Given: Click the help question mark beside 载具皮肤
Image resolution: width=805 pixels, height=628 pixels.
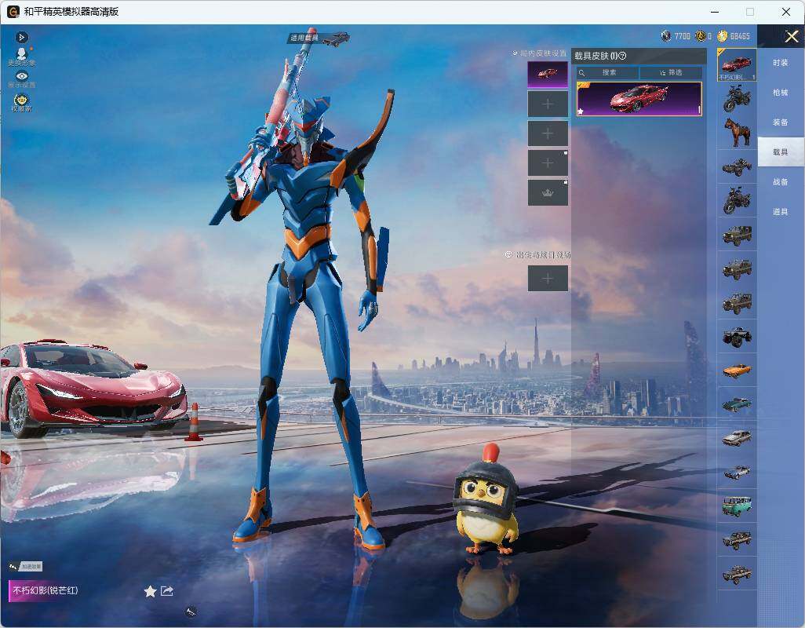Looking at the screenshot, I should pyautogui.click(x=623, y=56).
